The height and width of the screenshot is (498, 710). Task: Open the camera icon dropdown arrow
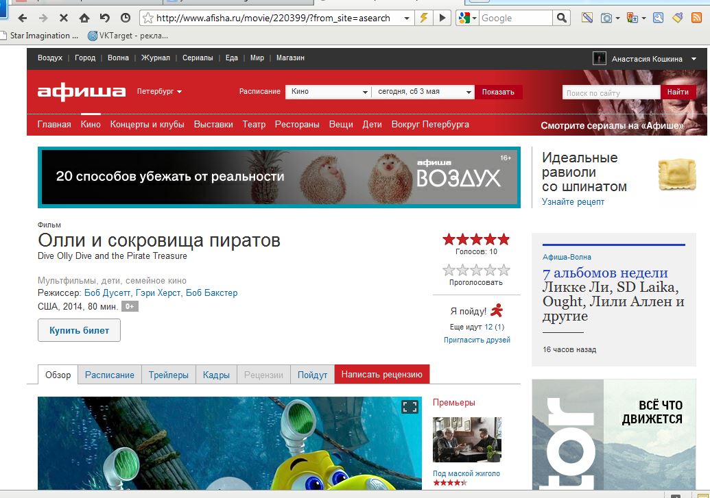click(618, 18)
